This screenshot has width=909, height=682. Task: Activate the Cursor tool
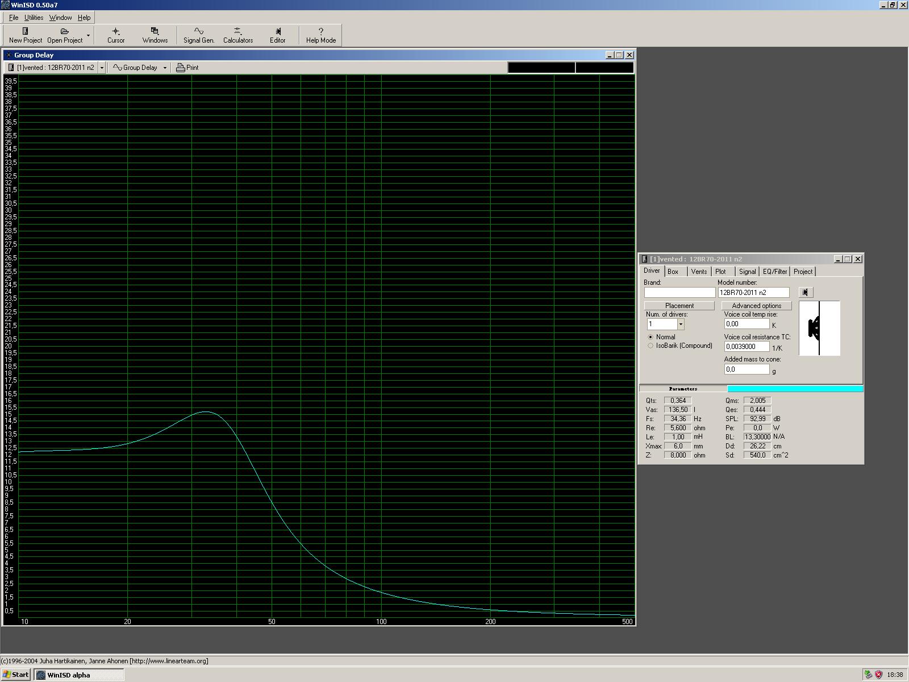116,32
